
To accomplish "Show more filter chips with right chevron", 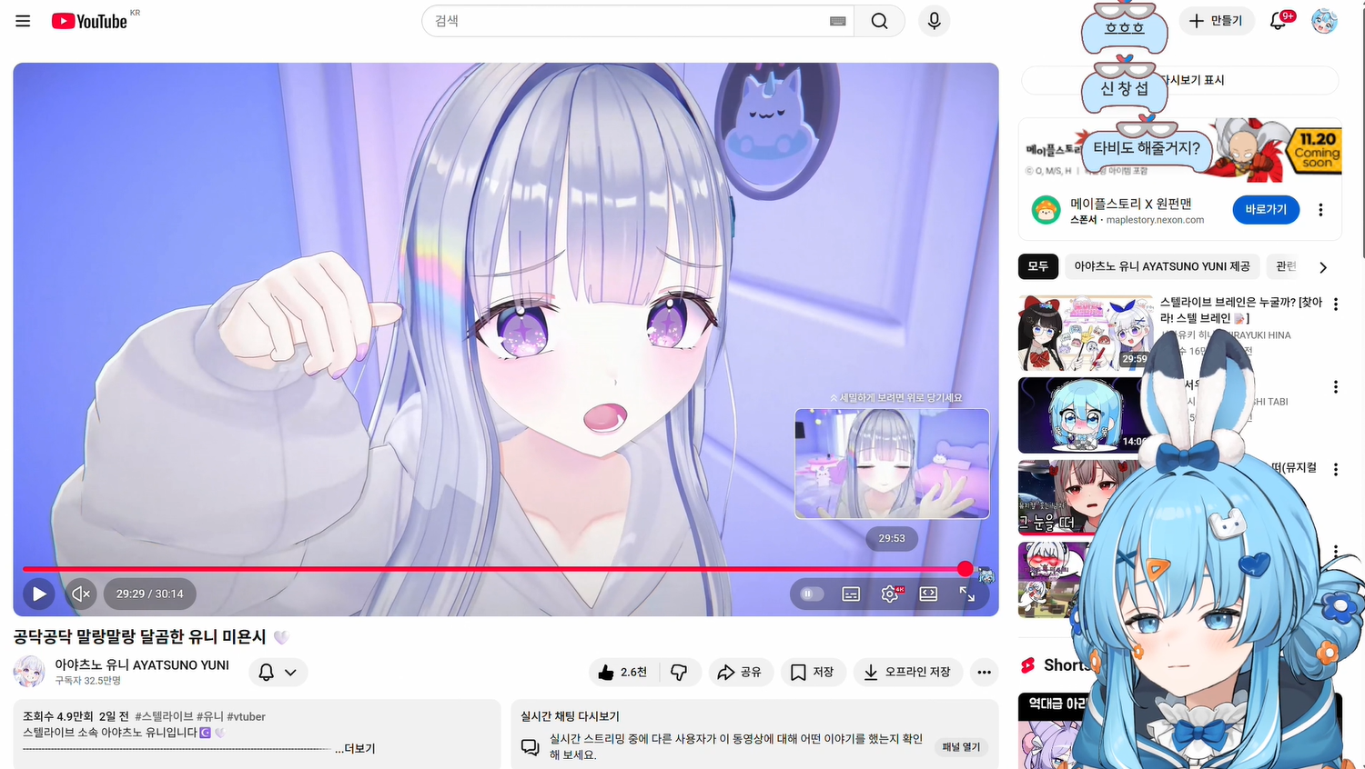I will tap(1323, 267).
